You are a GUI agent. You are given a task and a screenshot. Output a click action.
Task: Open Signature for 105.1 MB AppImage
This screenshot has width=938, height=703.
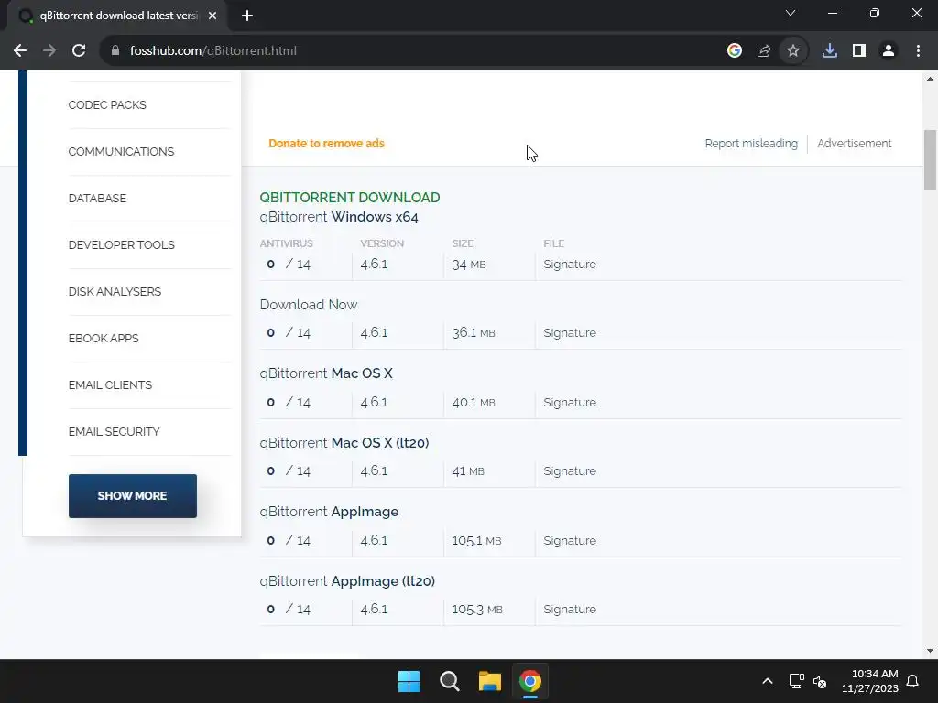[x=570, y=540]
